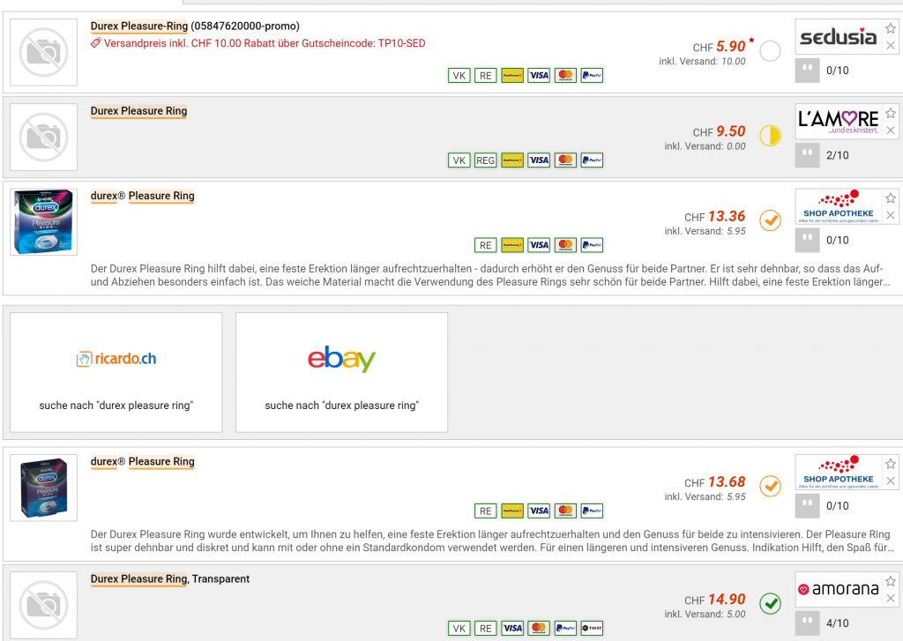Screen dimensions: 903x641
Task: Click the Durex product thumbnail at CHF 13.36
Action: [x=42, y=221]
